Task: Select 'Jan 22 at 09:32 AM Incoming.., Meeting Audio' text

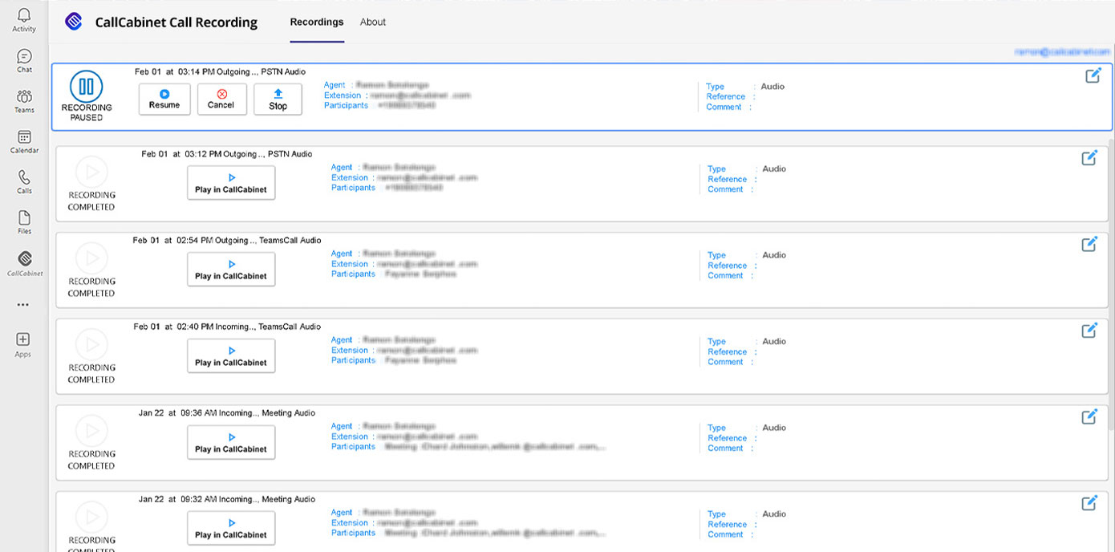Action: click(227, 499)
